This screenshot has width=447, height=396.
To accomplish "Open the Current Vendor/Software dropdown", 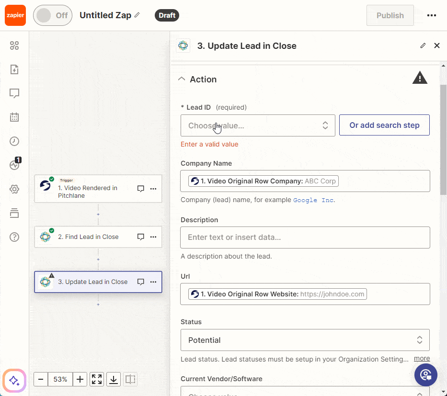I will (305, 391).
